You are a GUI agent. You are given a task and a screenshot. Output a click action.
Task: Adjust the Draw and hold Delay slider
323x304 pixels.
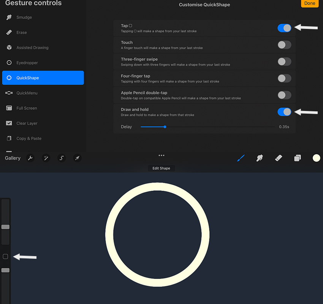[165, 127]
